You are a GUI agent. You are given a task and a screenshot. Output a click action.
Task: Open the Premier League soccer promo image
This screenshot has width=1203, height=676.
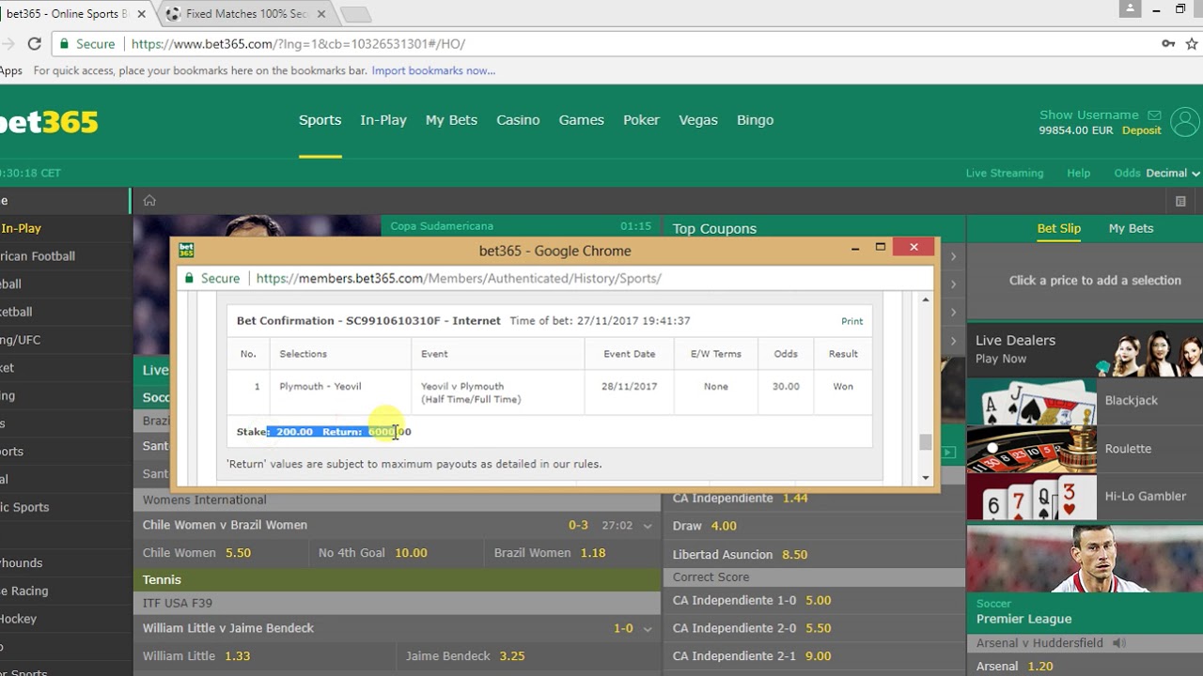pos(1085,558)
